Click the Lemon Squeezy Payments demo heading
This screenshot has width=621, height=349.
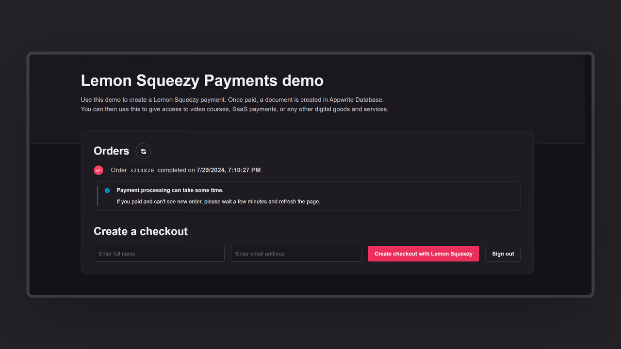[x=202, y=80]
